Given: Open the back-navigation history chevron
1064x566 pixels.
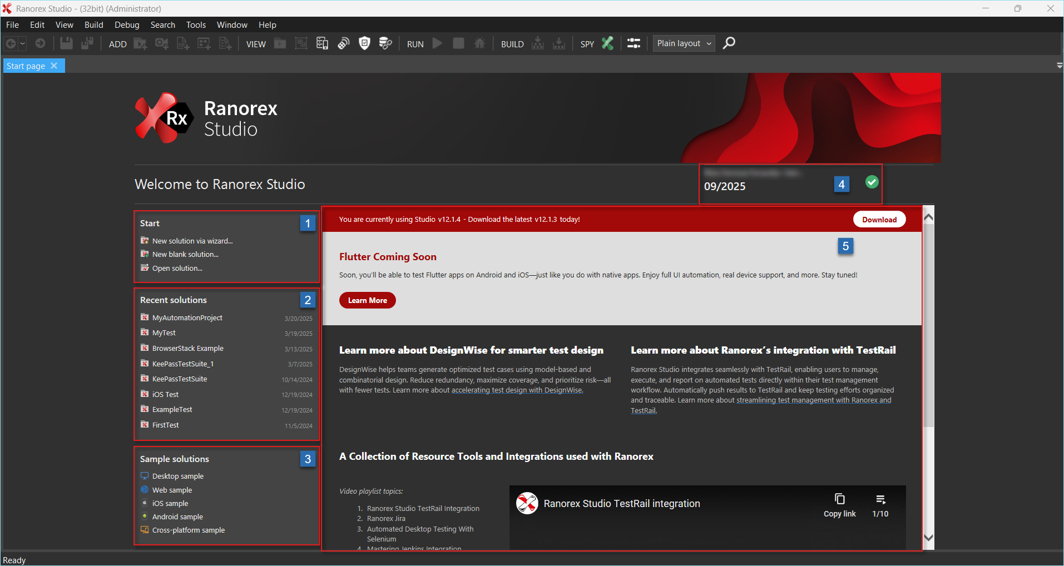Looking at the screenshot, I should pos(23,43).
